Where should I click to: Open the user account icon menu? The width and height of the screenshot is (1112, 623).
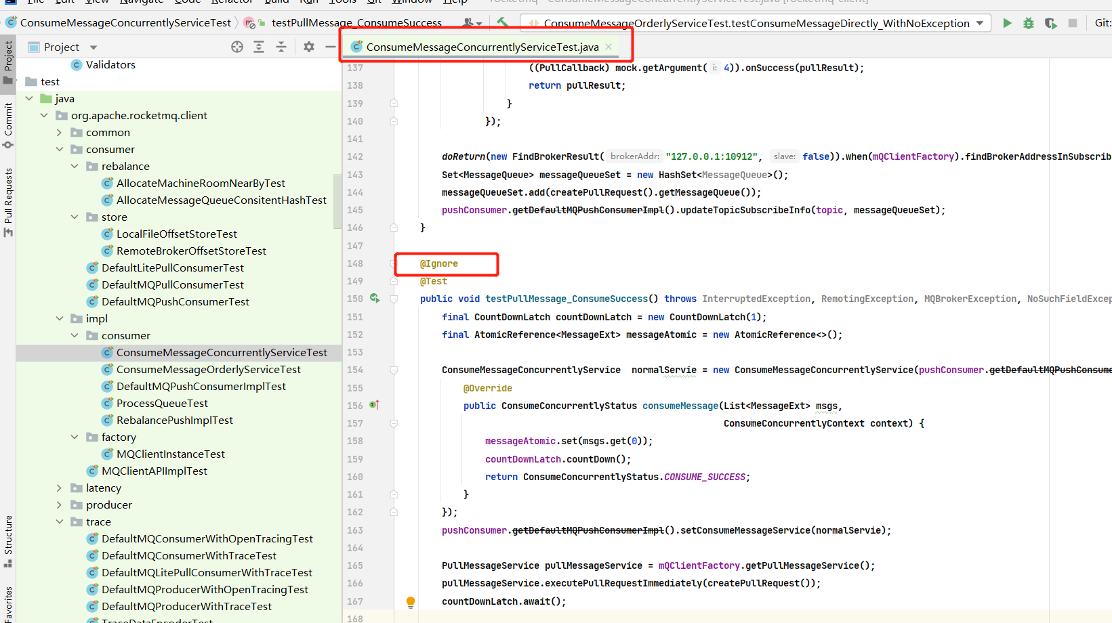coord(472,22)
